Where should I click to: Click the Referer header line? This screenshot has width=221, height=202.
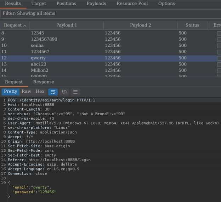49,160
